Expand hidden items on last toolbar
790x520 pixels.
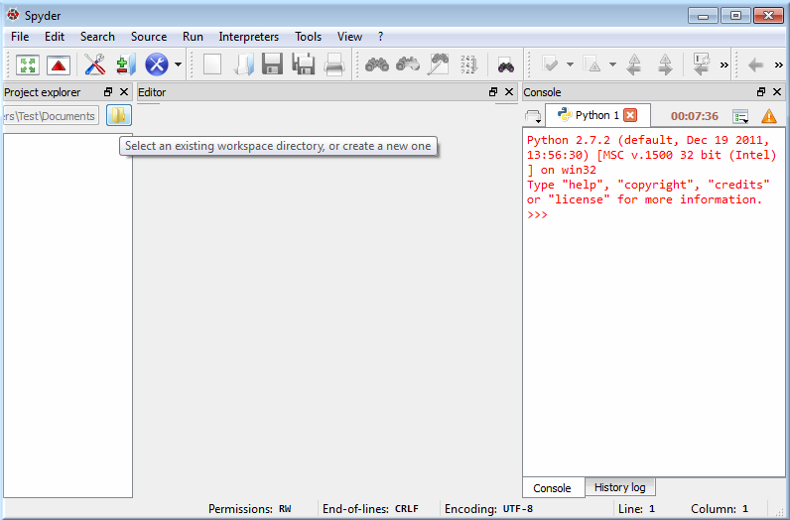coord(779,65)
